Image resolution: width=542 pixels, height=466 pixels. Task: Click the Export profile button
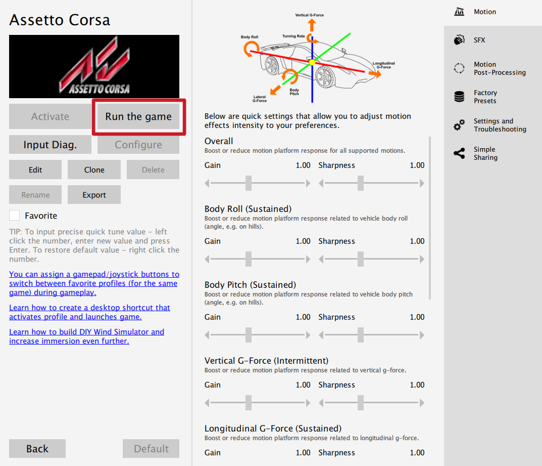pos(94,195)
